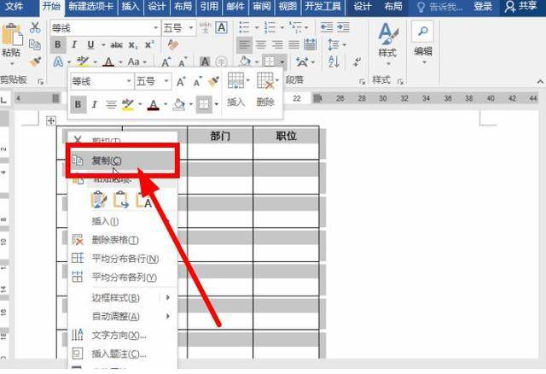Screen dimensions: 546x374
Task: Open the Phonetic Guide (wén) tool
Action: click(x=206, y=27)
